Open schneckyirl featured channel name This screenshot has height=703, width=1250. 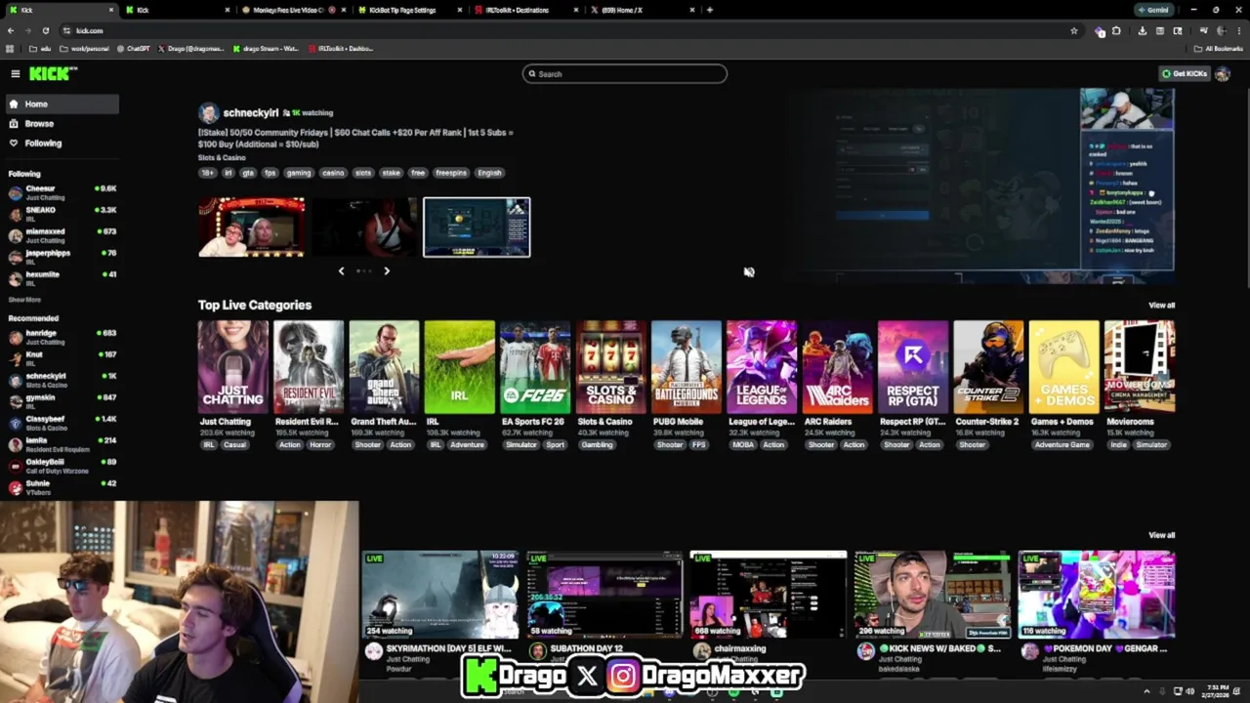click(250, 113)
